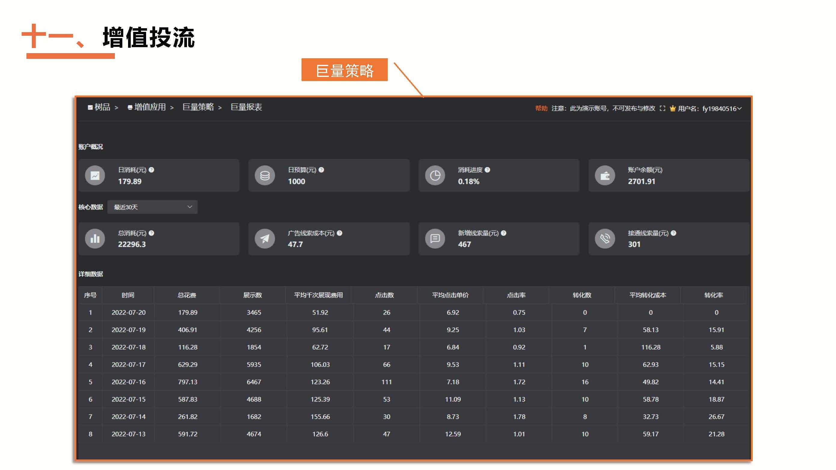Click the 帮助 help link
836x470 pixels.
(x=541, y=109)
